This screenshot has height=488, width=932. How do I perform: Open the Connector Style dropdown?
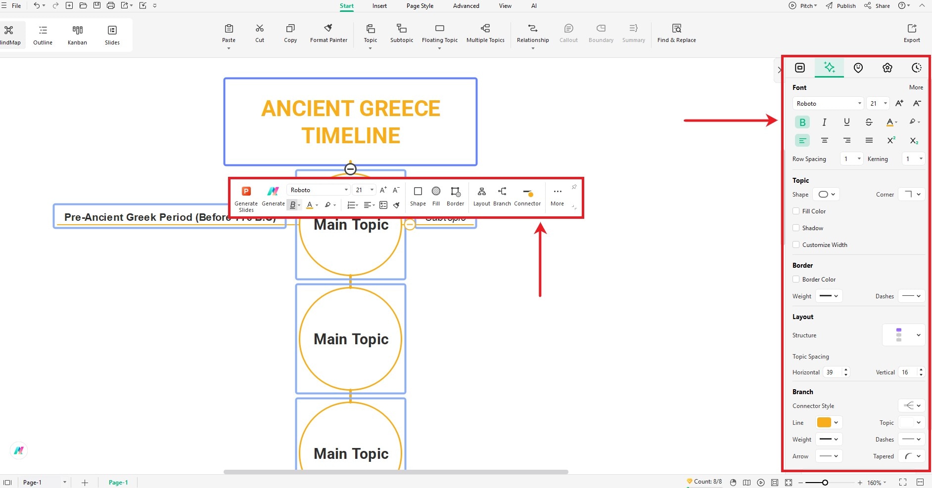(912, 406)
